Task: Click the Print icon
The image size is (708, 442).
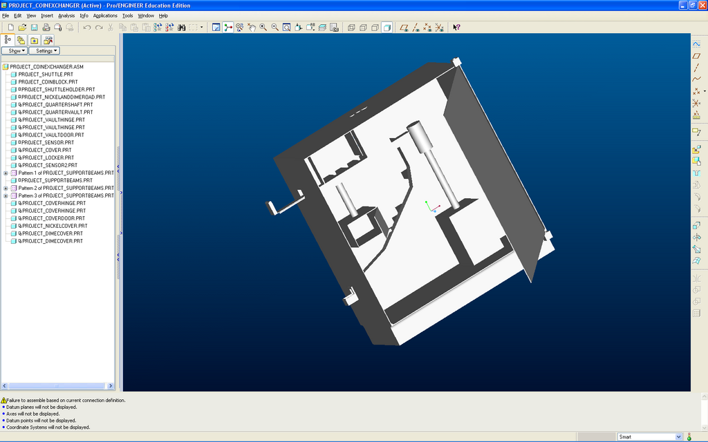Action: pyautogui.click(x=46, y=28)
